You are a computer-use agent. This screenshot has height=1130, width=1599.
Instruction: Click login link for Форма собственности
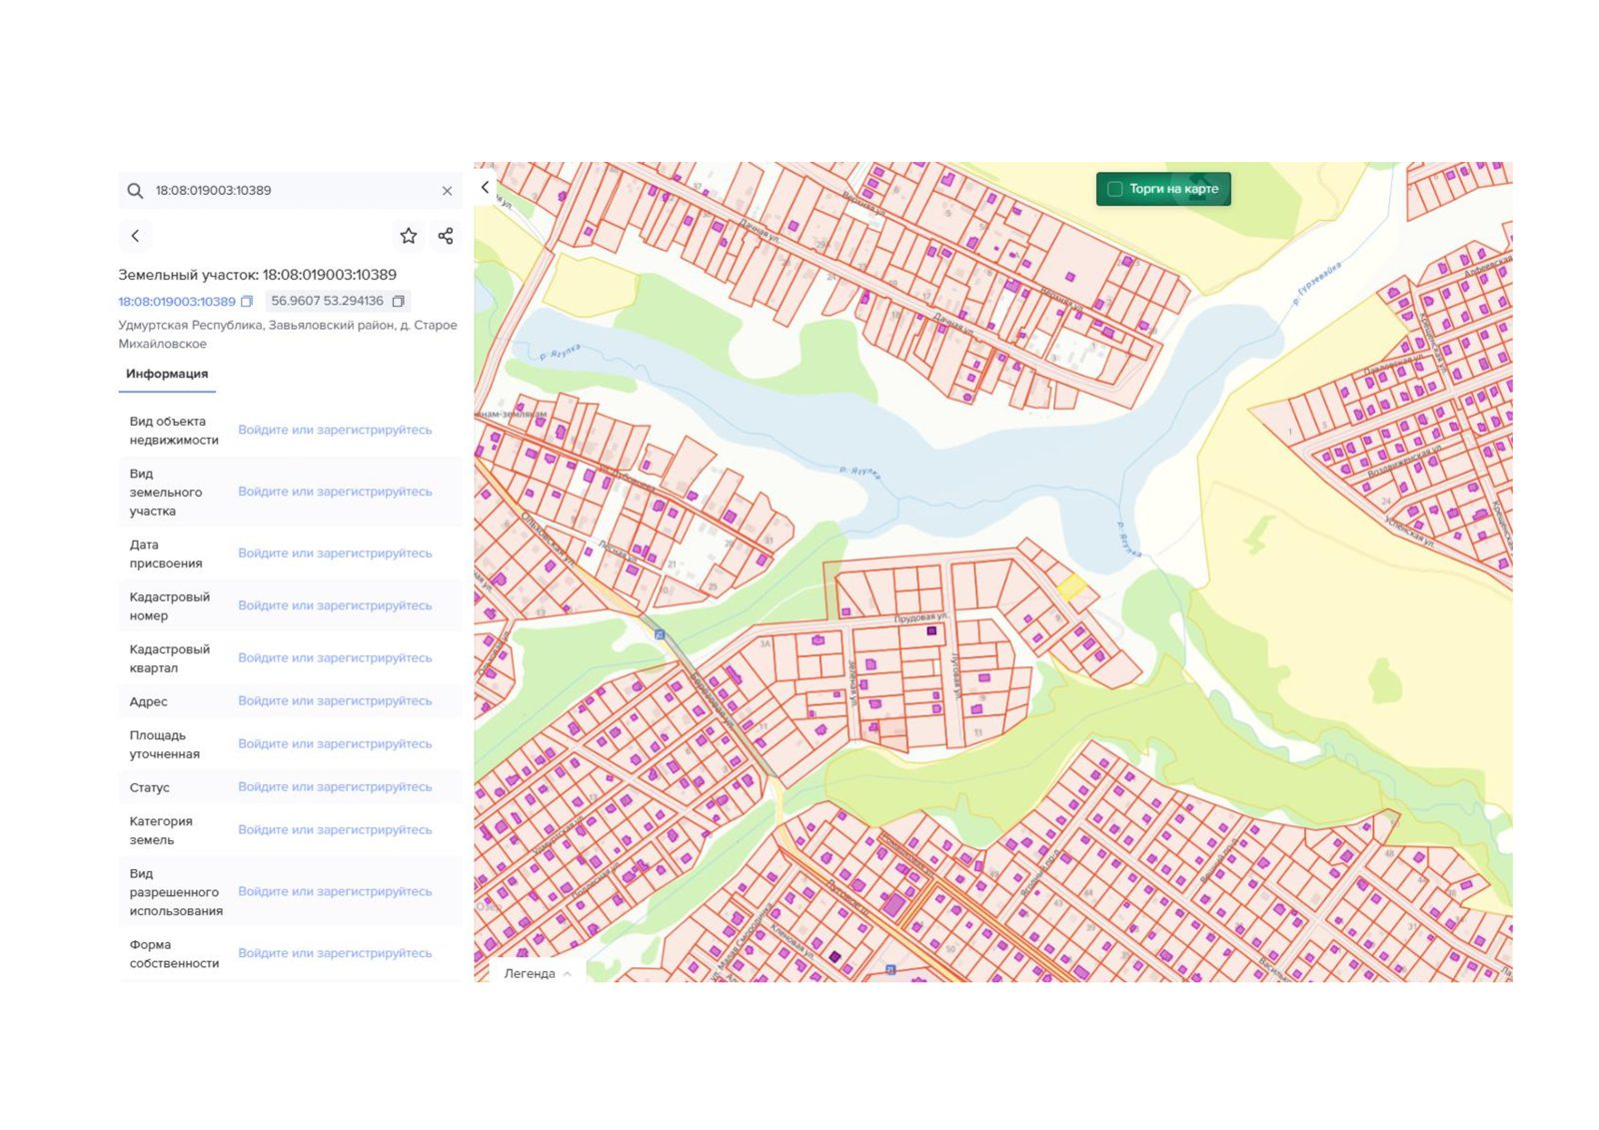point(335,953)
